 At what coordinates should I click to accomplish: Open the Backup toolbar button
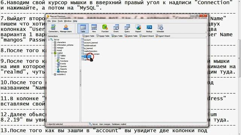tap(149, 28)
